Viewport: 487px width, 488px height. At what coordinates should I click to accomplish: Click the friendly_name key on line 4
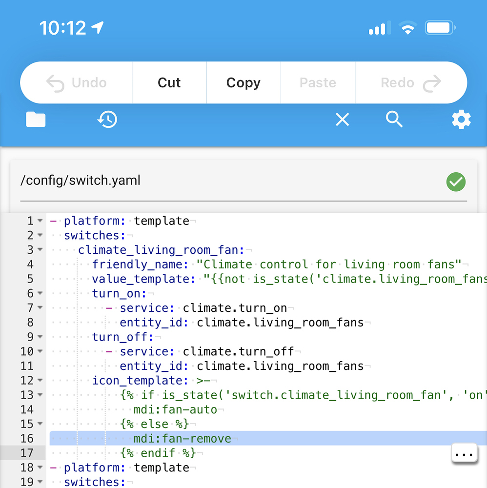pyautogui.click(x=140, y=264)
